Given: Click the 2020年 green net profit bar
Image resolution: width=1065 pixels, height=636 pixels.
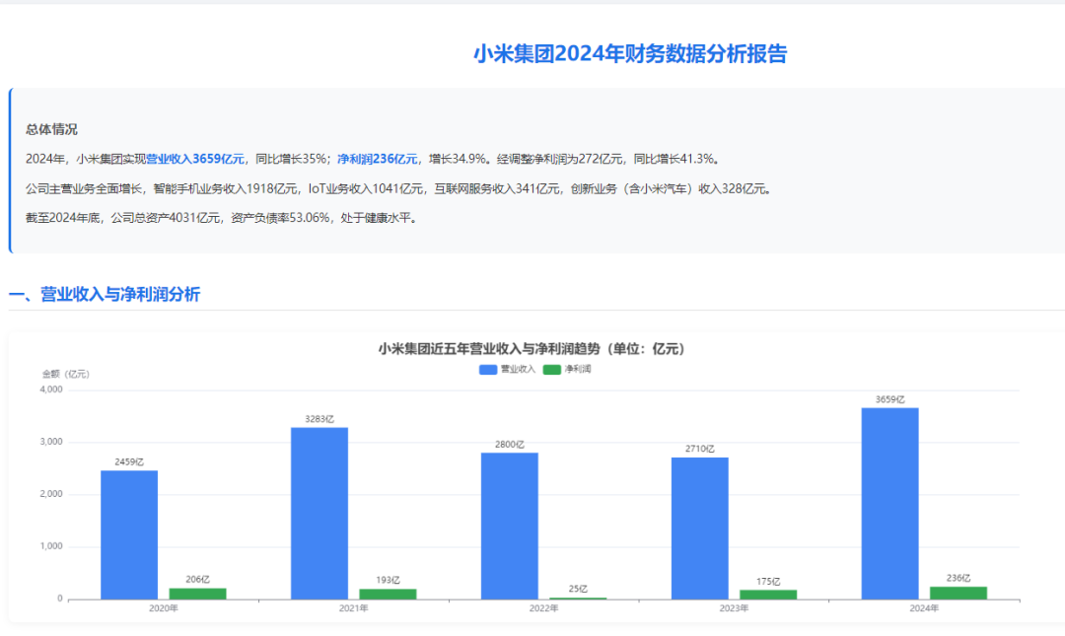Looking at the screenshot, I should point(197,594).
